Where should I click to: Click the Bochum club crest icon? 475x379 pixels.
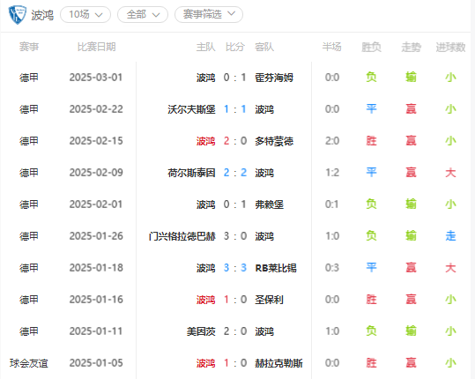18,14
